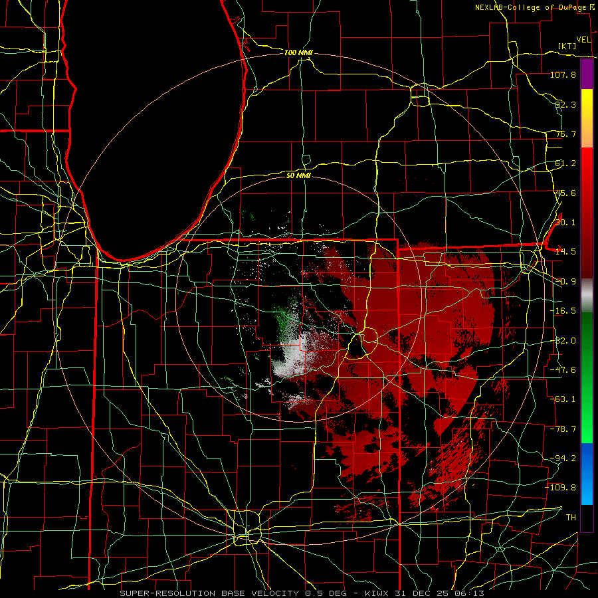Click the TH label under the scale
This screenshot has height=598, width=598.
click(x=571, y=517)
